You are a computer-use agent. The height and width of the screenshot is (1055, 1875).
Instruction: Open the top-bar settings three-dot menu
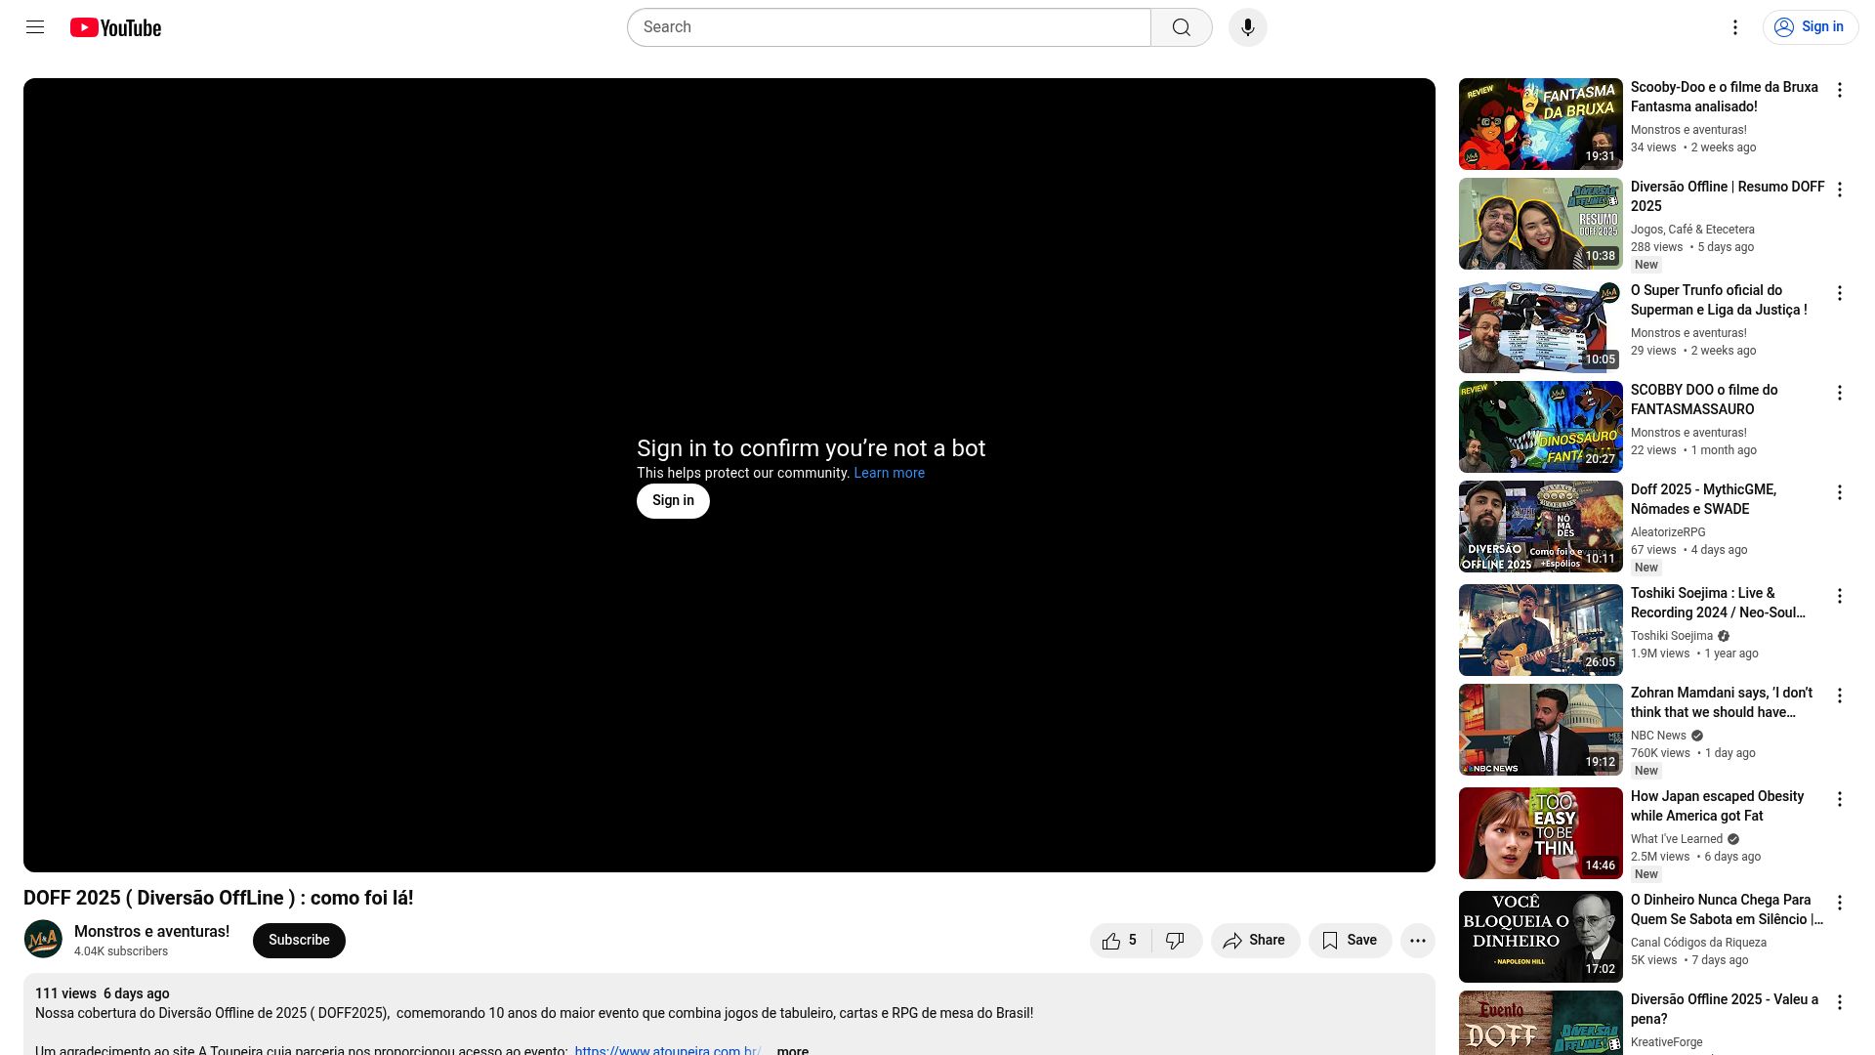coord(1734,27)
